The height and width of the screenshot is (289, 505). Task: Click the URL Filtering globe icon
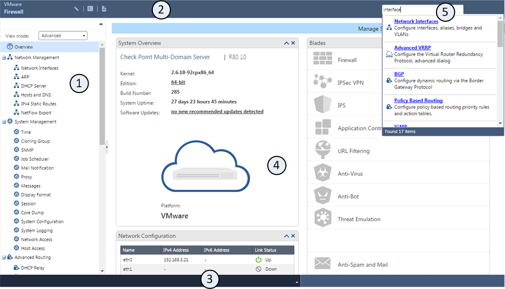[x=323, y=150]
